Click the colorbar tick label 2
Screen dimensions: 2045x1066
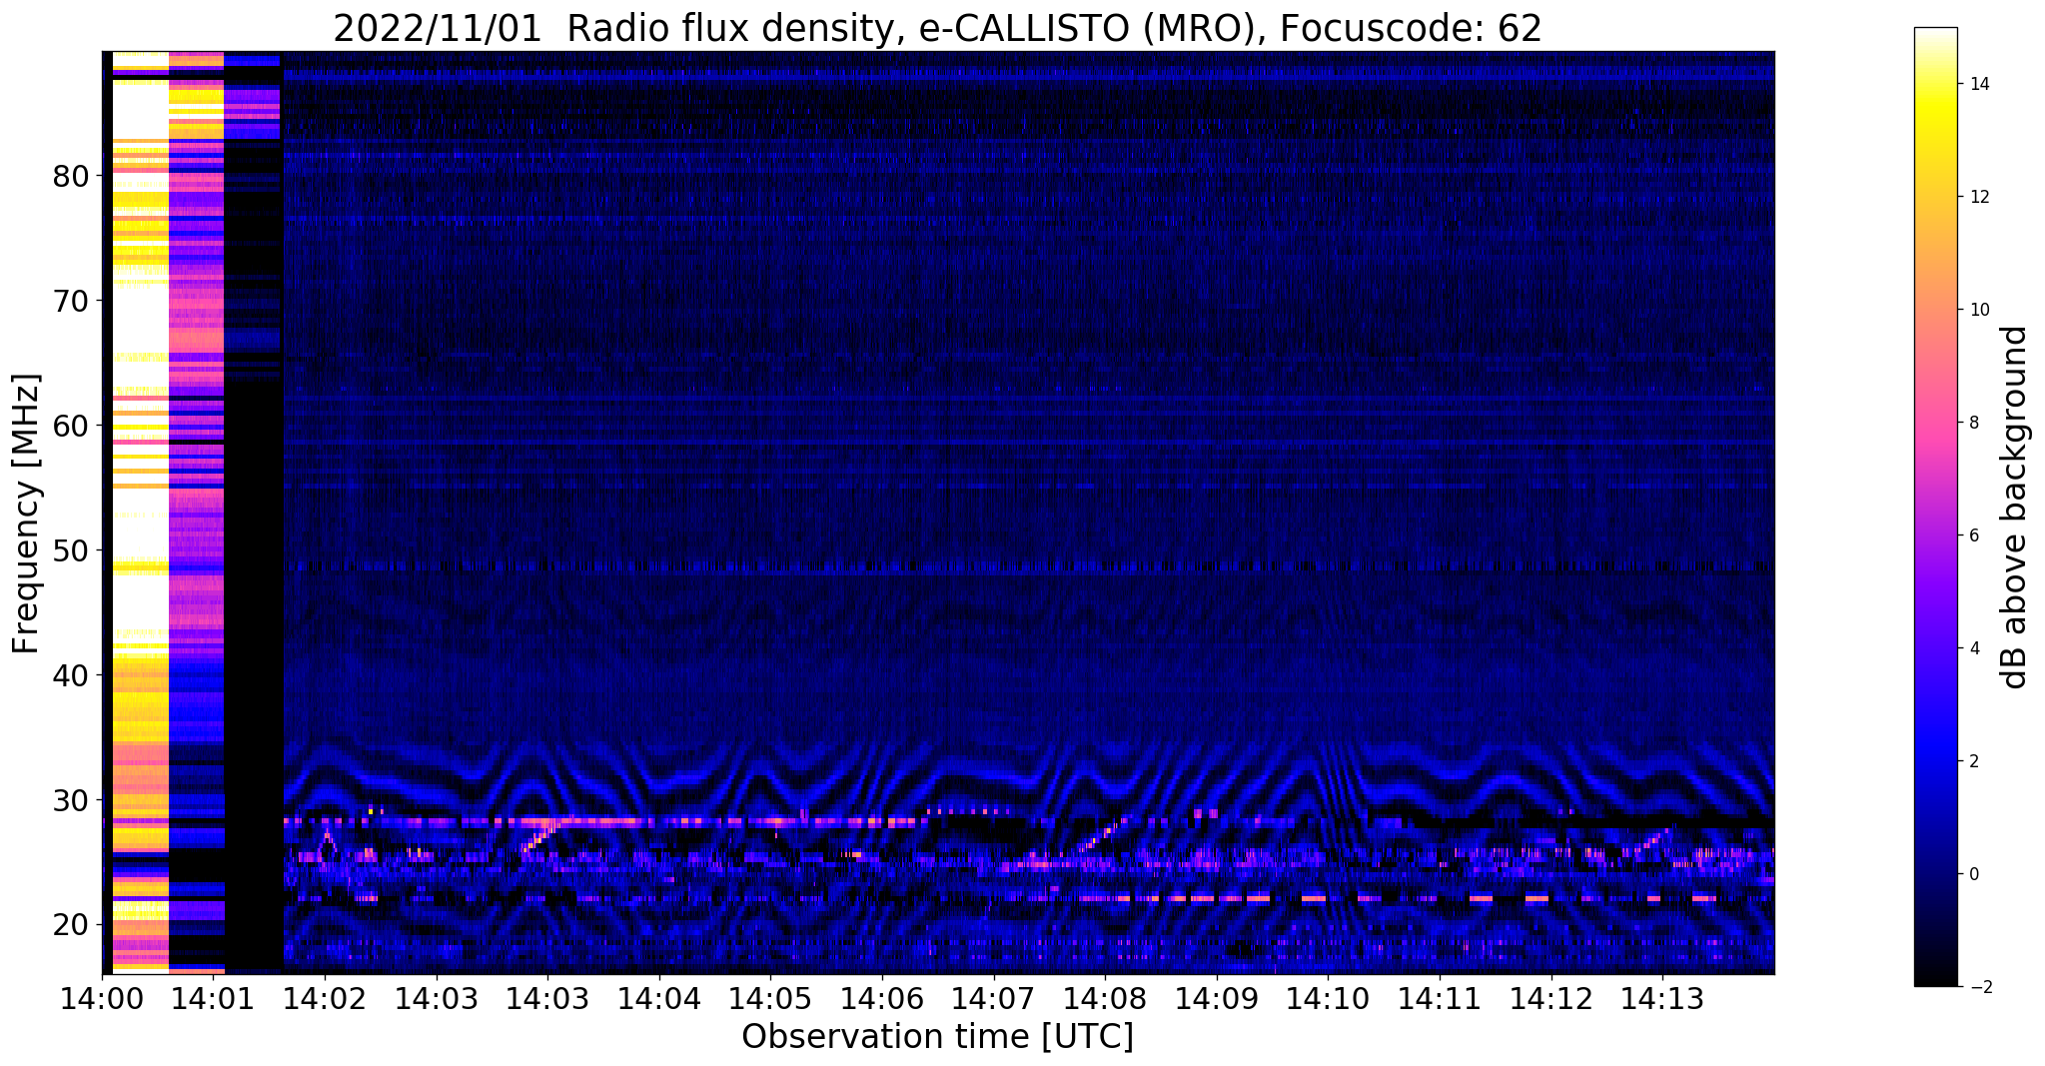coord(1973,761)
